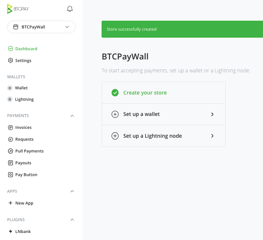
Task: Click Set up a wallet
Action: point(164,114)
